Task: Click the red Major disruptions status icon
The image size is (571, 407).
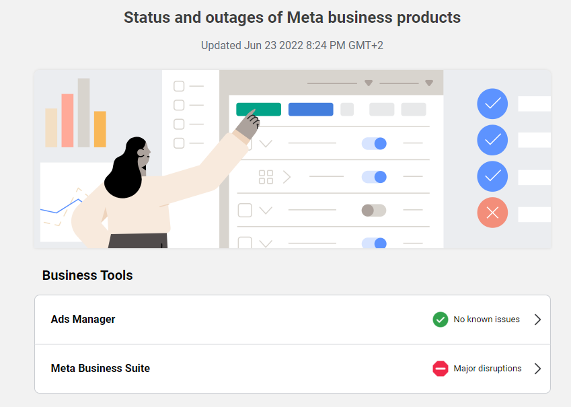Action: (441, 369)
